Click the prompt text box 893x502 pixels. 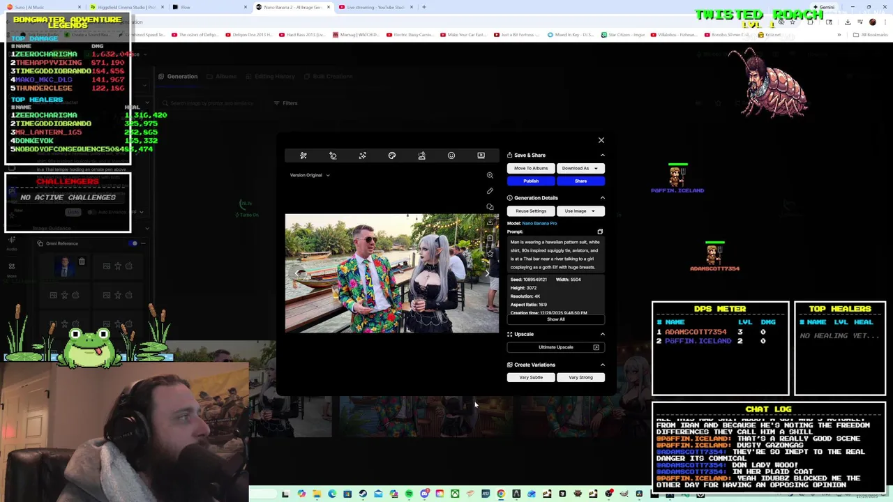coord(555,254)
